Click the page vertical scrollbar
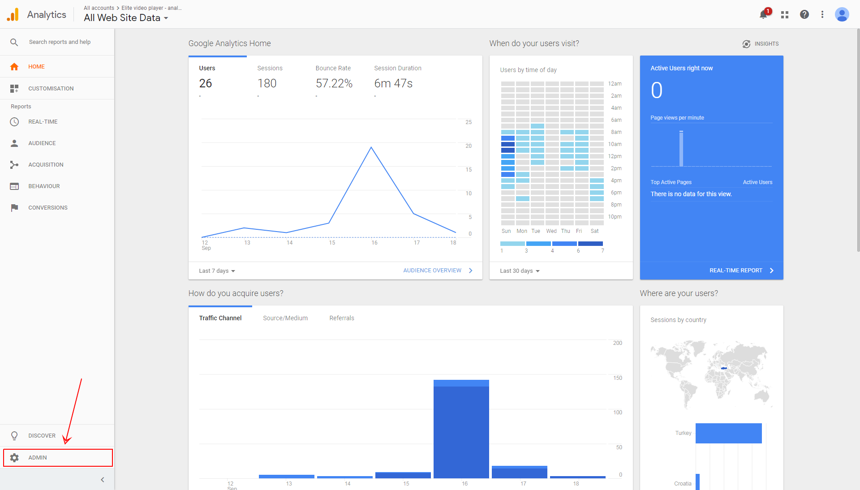 858,140
